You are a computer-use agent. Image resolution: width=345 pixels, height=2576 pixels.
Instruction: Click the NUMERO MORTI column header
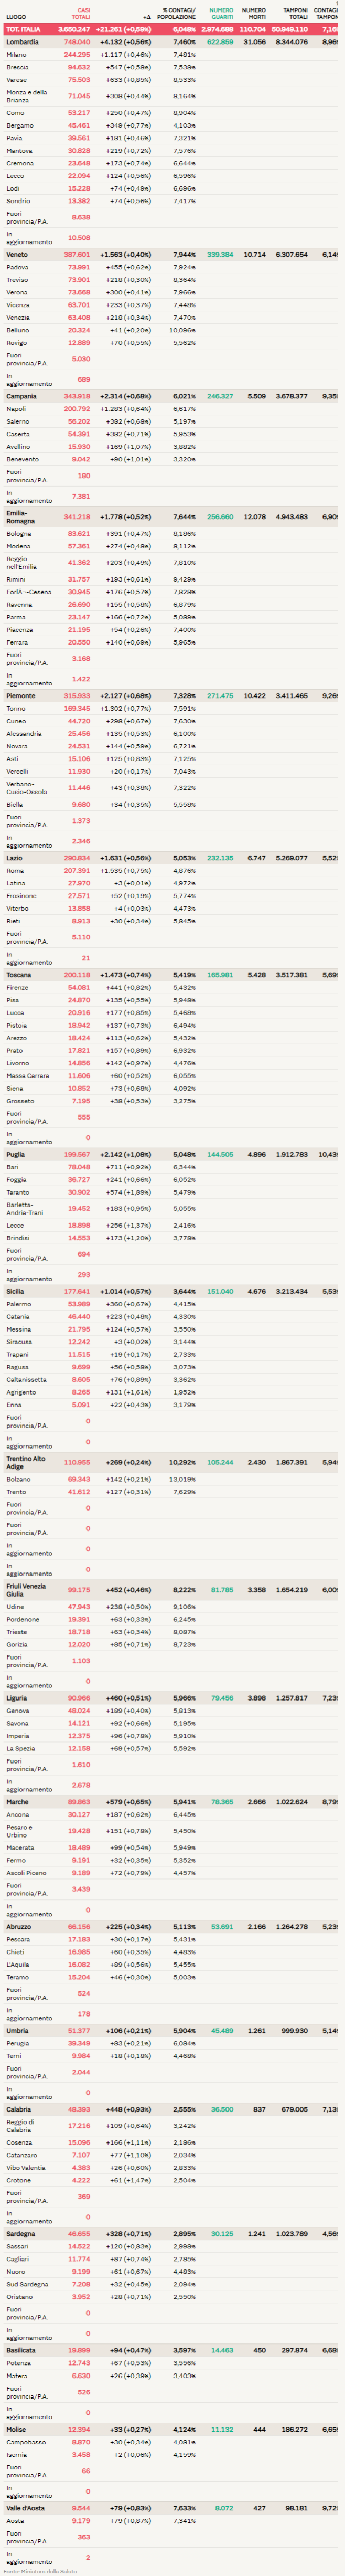click(254, 13)
